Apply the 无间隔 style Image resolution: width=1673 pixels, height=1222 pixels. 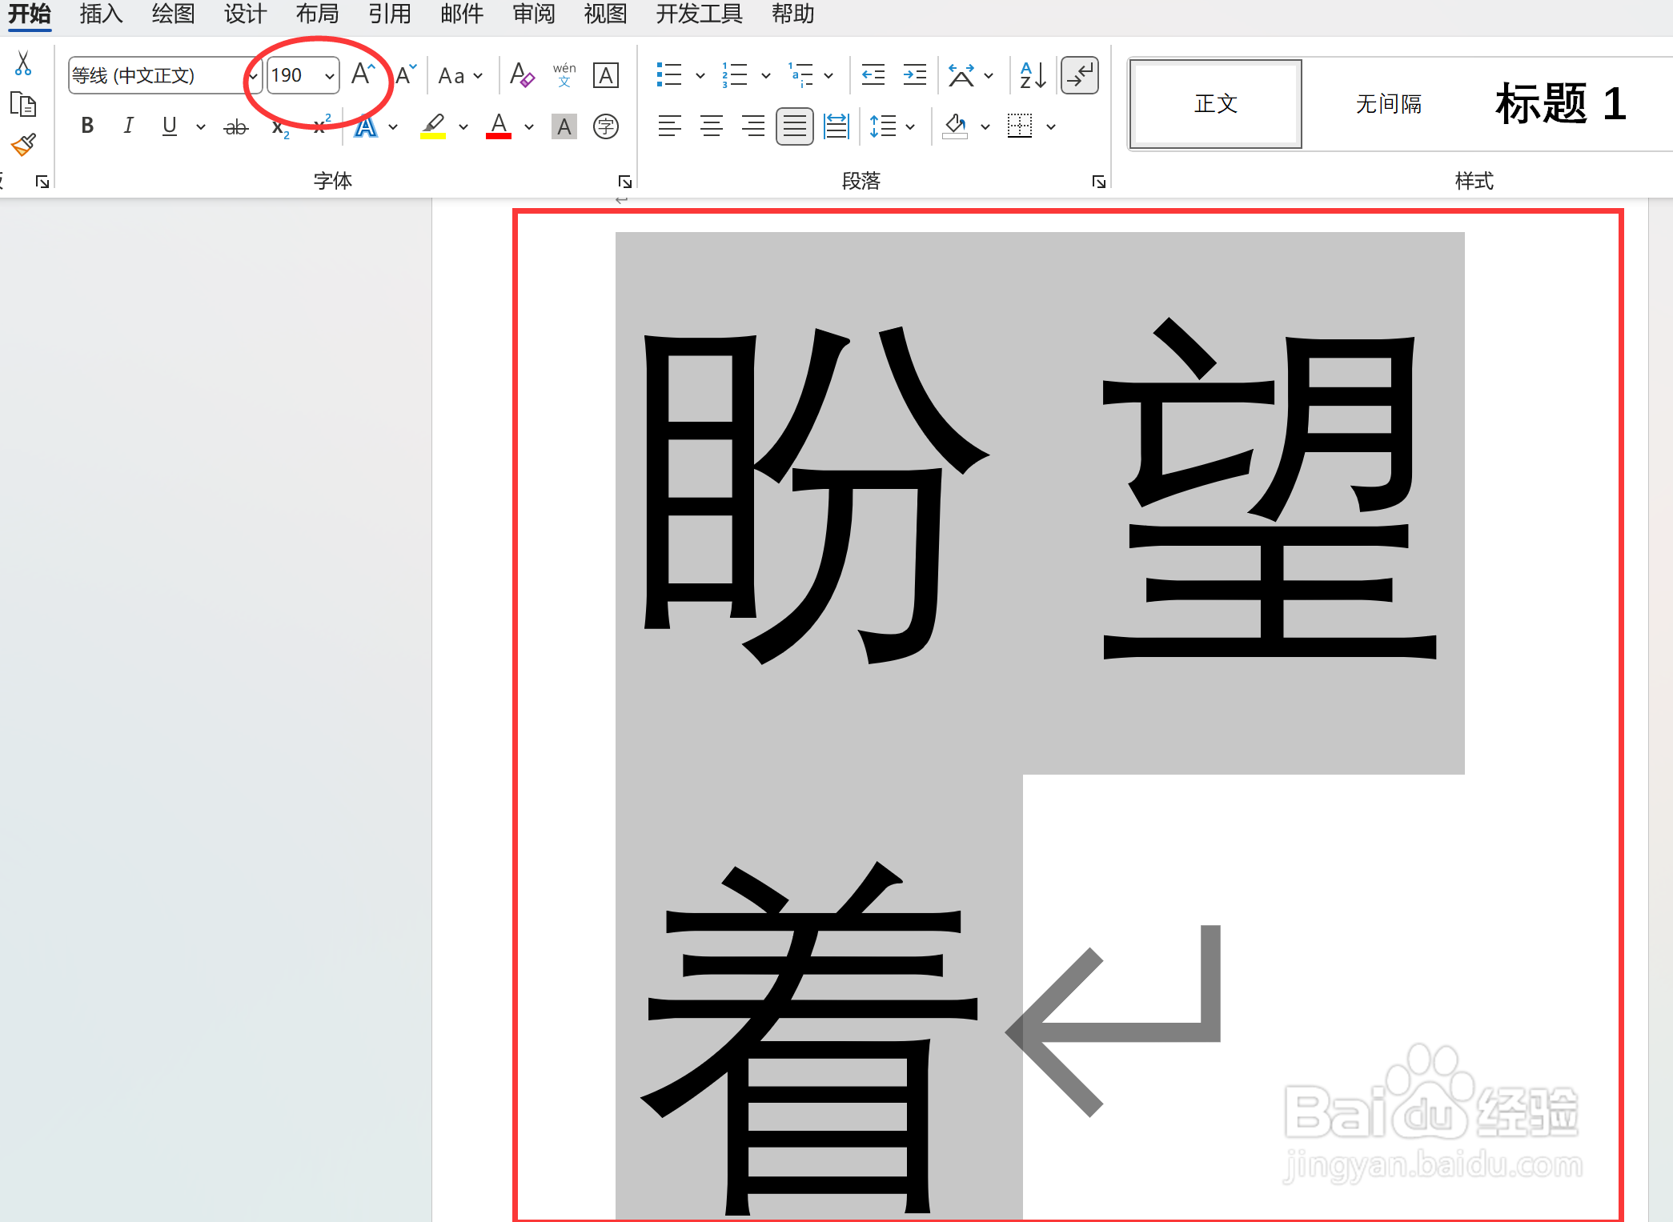click(x=1388, y=104)
